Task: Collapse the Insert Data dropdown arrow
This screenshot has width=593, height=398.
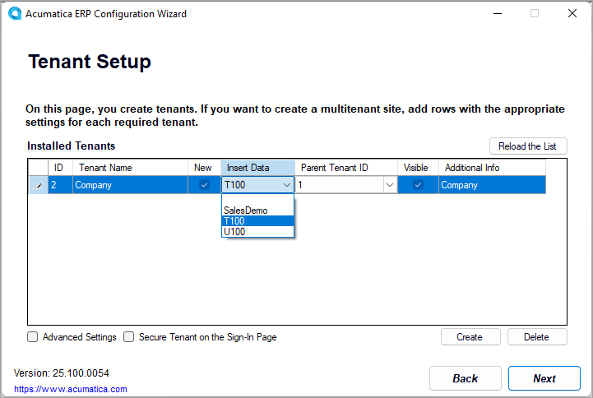Action: (x=286, y=186)
